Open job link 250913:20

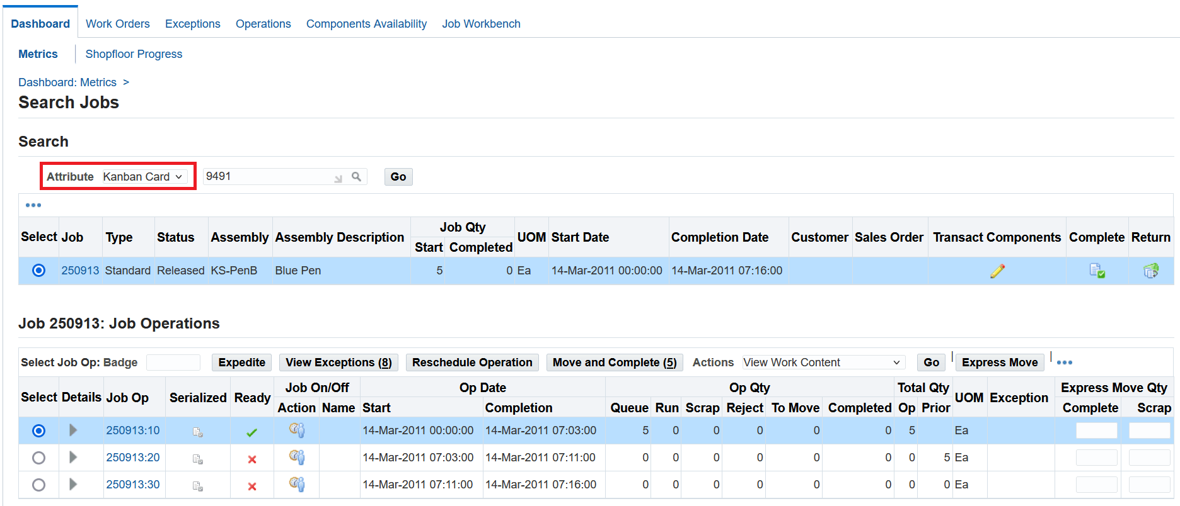click(133, 458)
